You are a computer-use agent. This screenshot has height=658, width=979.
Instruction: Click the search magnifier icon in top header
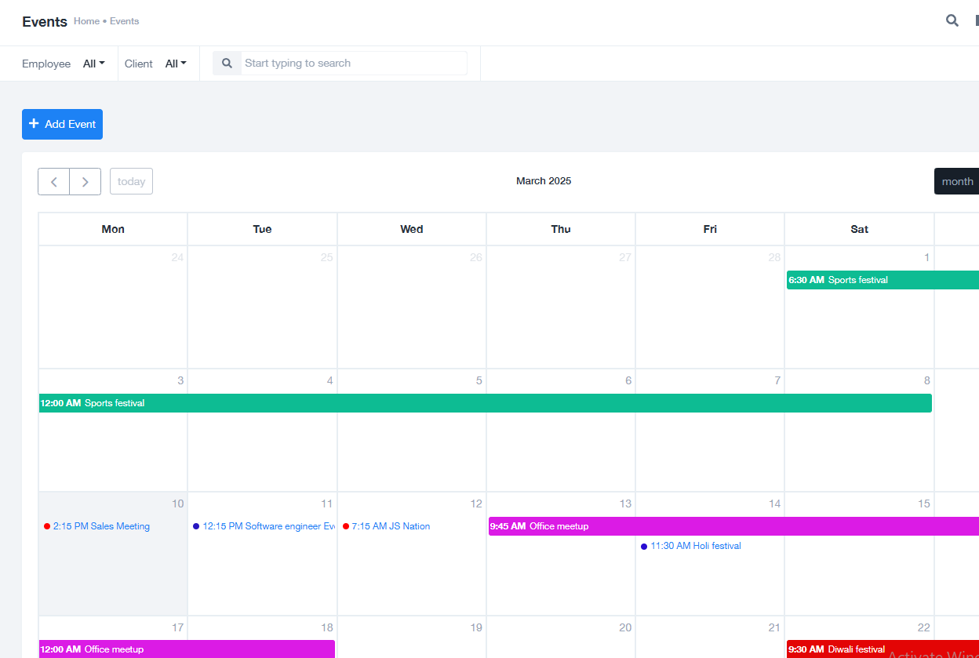pyautogui.click(x=952, y=21)
